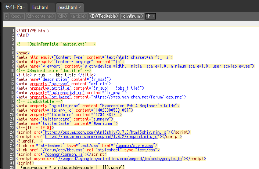Viewport: 259px width, 169px height.
Task: Select the <h1> tag selector
Action: coord(151,16)
